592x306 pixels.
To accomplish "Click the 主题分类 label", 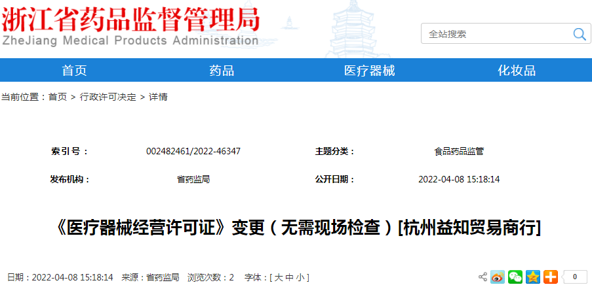I will coord(335,151).
